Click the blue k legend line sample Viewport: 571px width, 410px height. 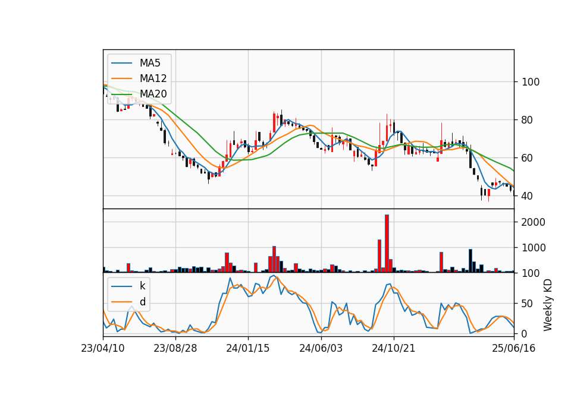tap(121, 286)
